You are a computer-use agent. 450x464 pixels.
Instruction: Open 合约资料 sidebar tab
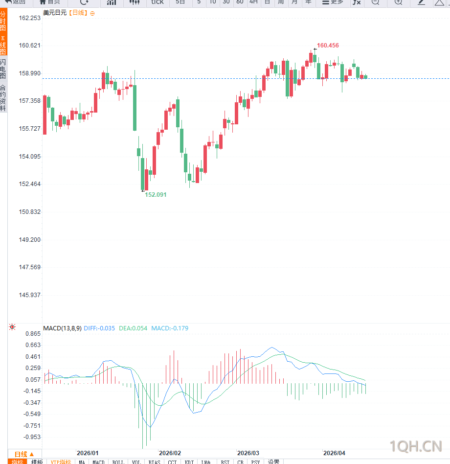click(x=3, y=98)
